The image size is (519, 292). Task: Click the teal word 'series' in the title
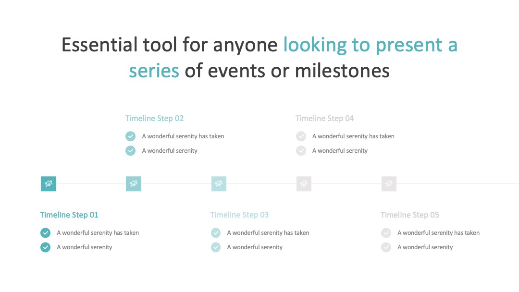point(154,71)
